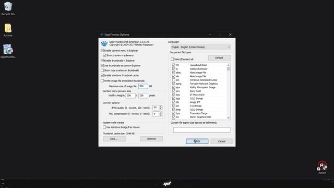Uncheck the bpx Truevision Targa type

tap(174, 113)
